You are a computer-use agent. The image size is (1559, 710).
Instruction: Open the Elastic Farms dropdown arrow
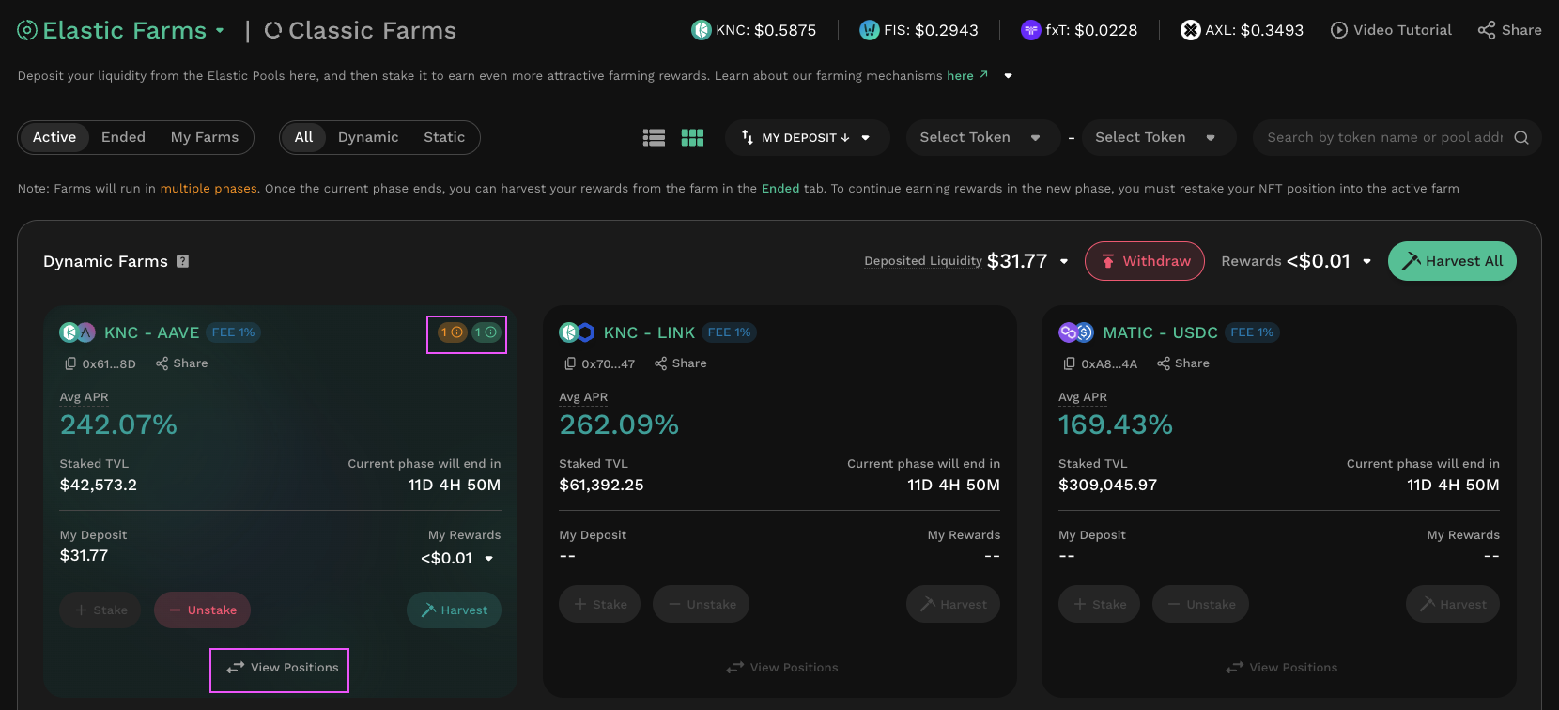tap(220, 30)
